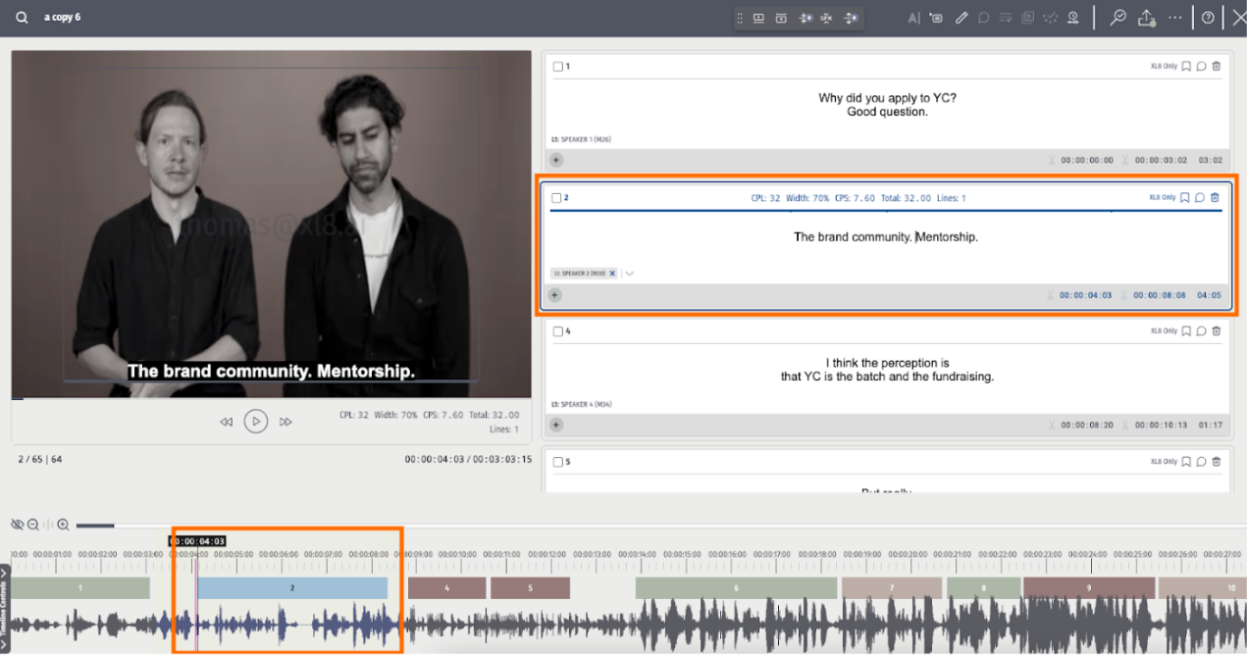1247x655 pixels.
Task: Click the export/share upload icon
Action: click(x=1146, y=18)
